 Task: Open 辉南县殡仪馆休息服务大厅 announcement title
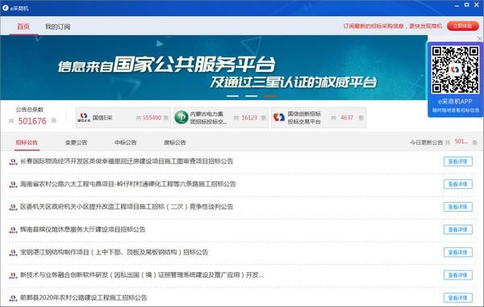pos(83,229)
